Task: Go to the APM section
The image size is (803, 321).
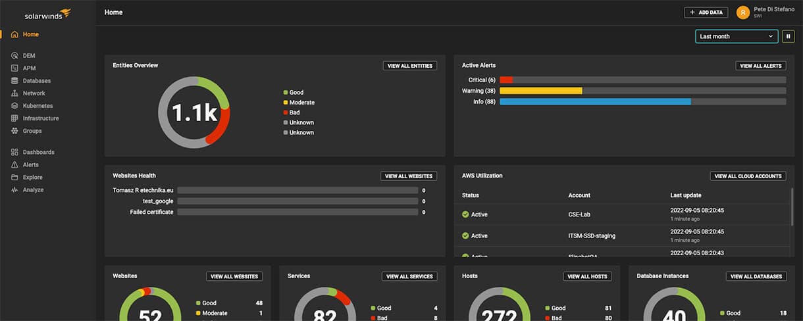Action: tap(29, 68)
